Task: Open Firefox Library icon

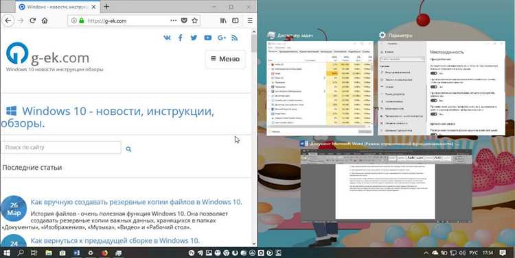Action: [x=223, y=21]
